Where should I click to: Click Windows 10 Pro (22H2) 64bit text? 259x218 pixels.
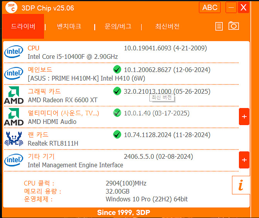pyautogui.click(x=147, y=199)
